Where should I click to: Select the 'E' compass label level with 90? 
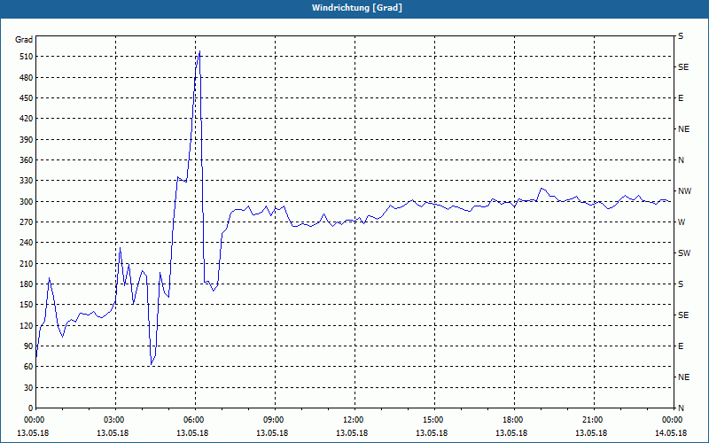pyautogui.click(x=681, y=346)
